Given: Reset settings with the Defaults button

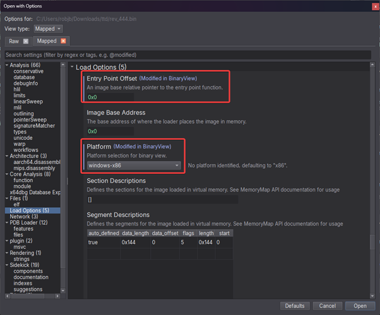Looking at the screenshot, I should coord(295,306).
